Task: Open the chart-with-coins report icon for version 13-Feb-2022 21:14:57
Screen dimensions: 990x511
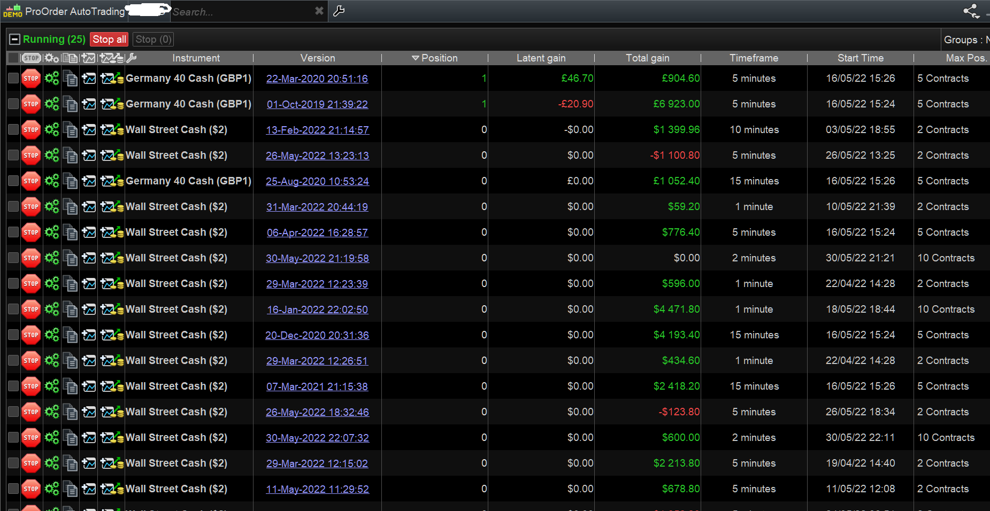Action: (x=112, y=130)
